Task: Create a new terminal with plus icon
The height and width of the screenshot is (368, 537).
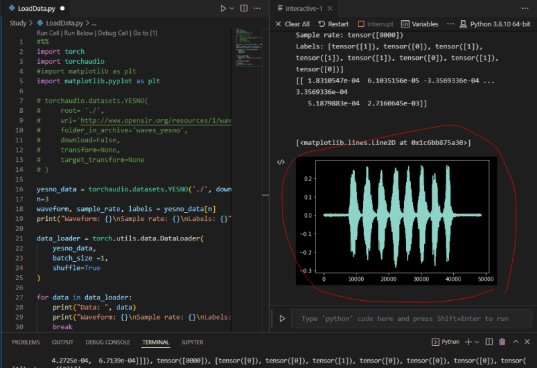Action: [x=468, y=342]
